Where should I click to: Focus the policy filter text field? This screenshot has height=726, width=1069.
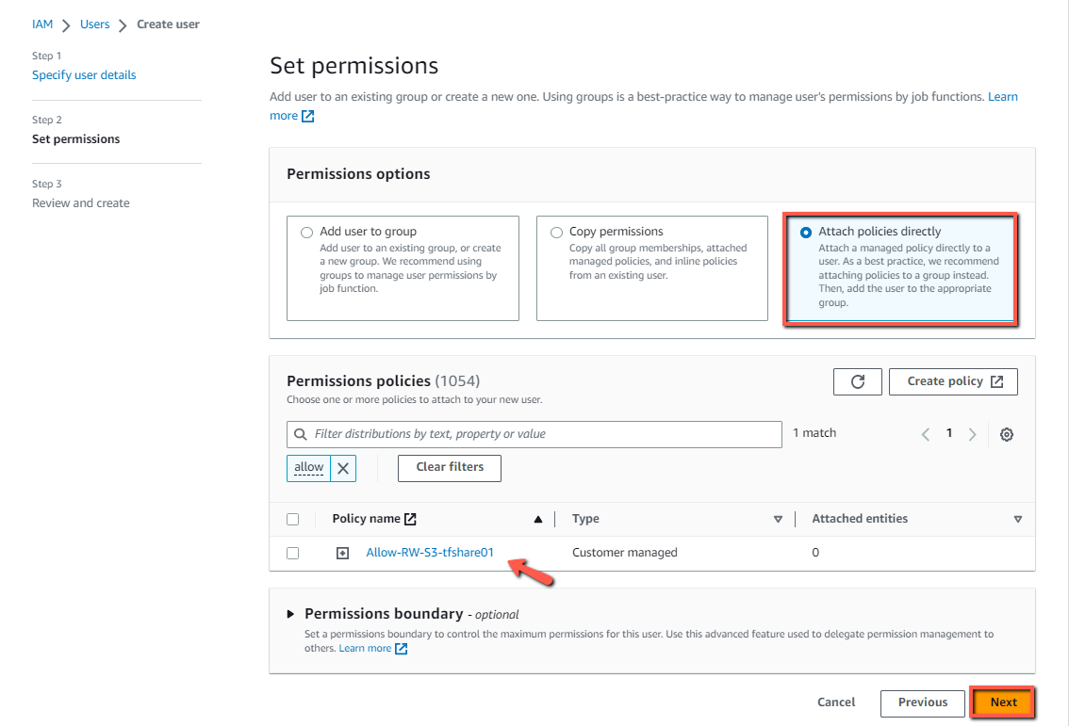(534, 434)
